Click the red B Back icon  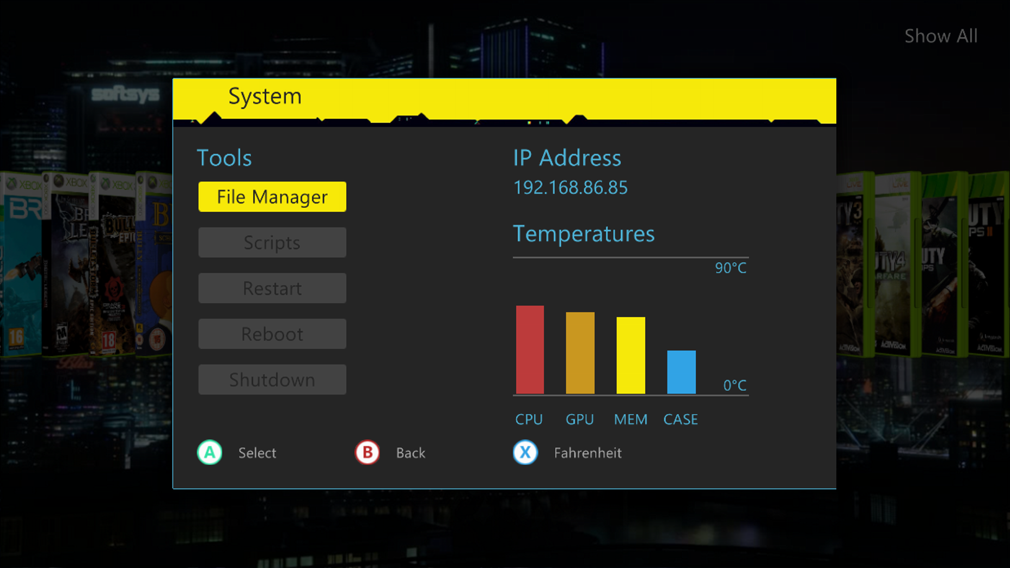point(368,452)
